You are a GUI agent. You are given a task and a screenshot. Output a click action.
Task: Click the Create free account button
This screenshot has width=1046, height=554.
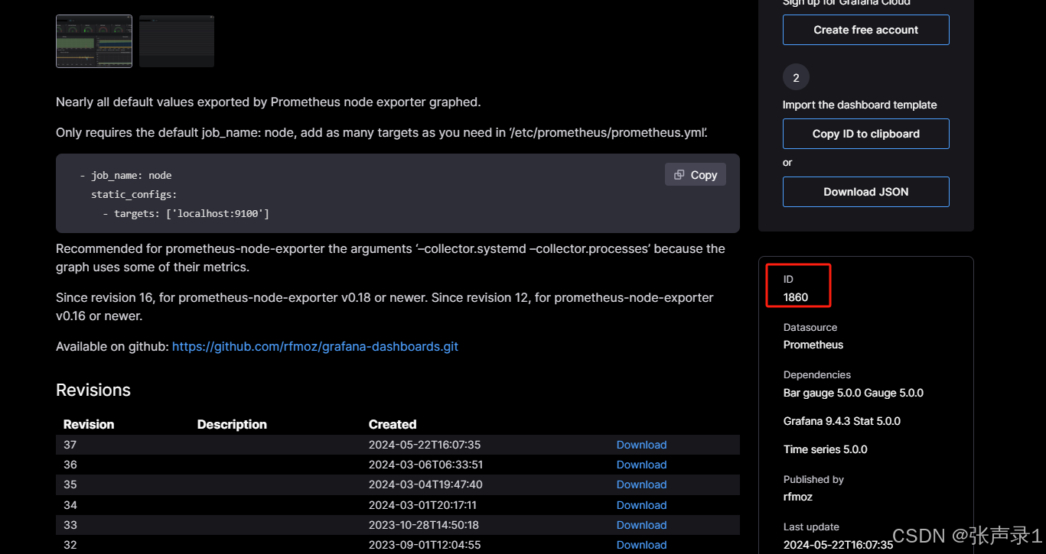pos(866,30)
